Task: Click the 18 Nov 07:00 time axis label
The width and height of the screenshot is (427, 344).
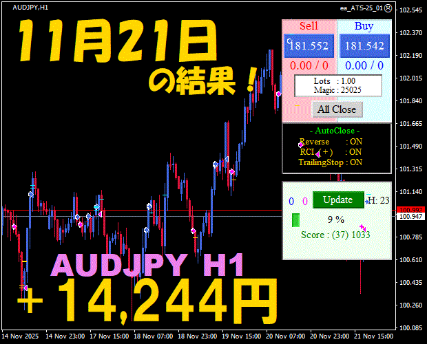Action: (x=154, y=336)
